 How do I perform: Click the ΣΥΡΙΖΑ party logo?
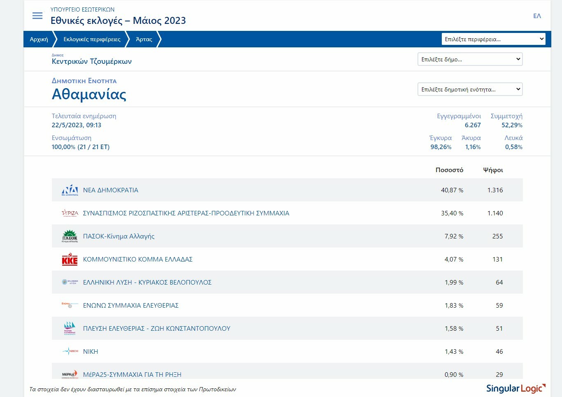point(70,213)
